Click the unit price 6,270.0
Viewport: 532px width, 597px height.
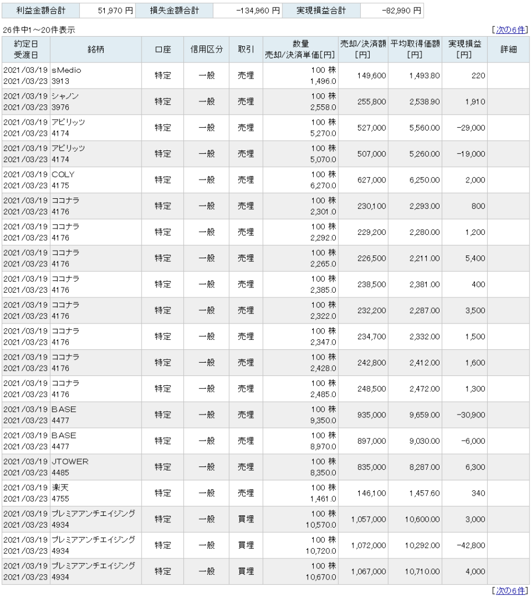pyautogui.click(x=323, y=185)
